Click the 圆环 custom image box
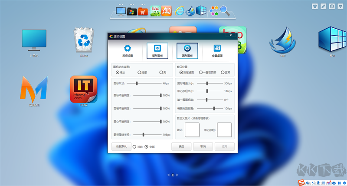 click(x=192, y=130)
